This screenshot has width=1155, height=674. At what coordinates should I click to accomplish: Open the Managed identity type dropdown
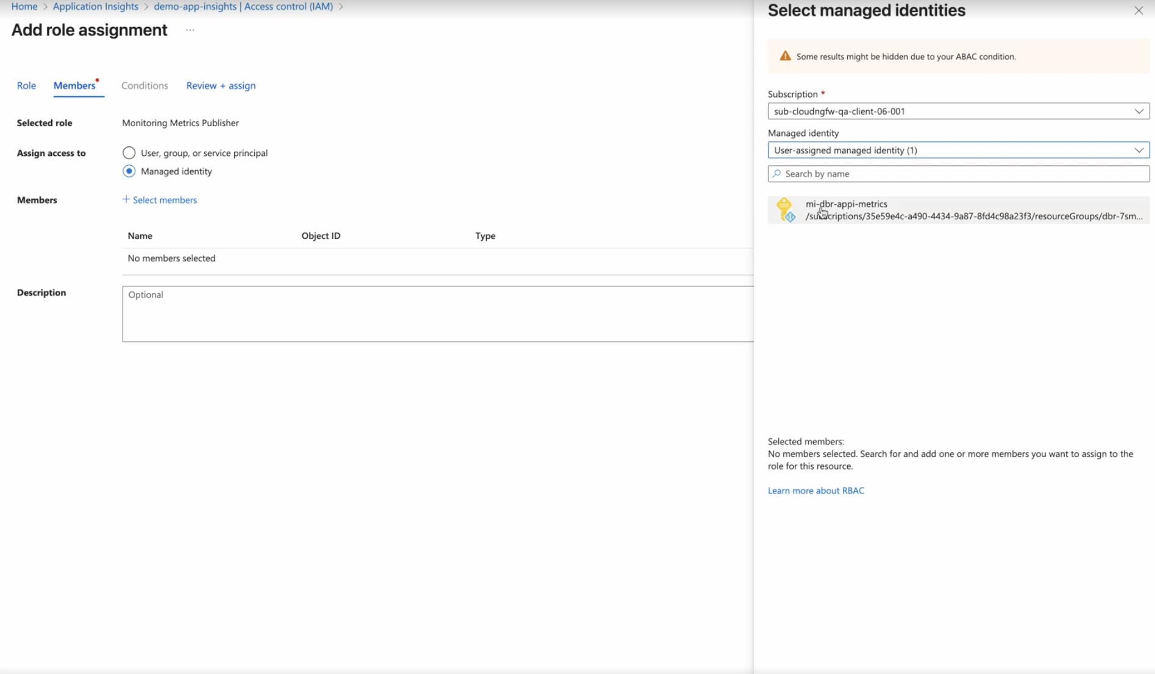[x=958, y=150]
